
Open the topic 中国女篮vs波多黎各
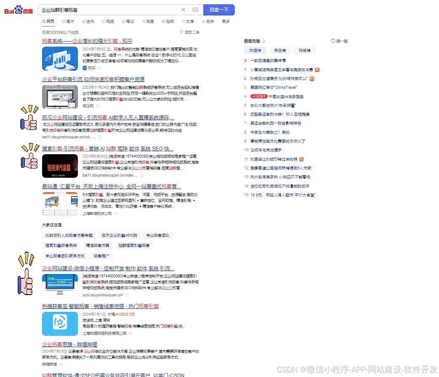coord(286,96)
